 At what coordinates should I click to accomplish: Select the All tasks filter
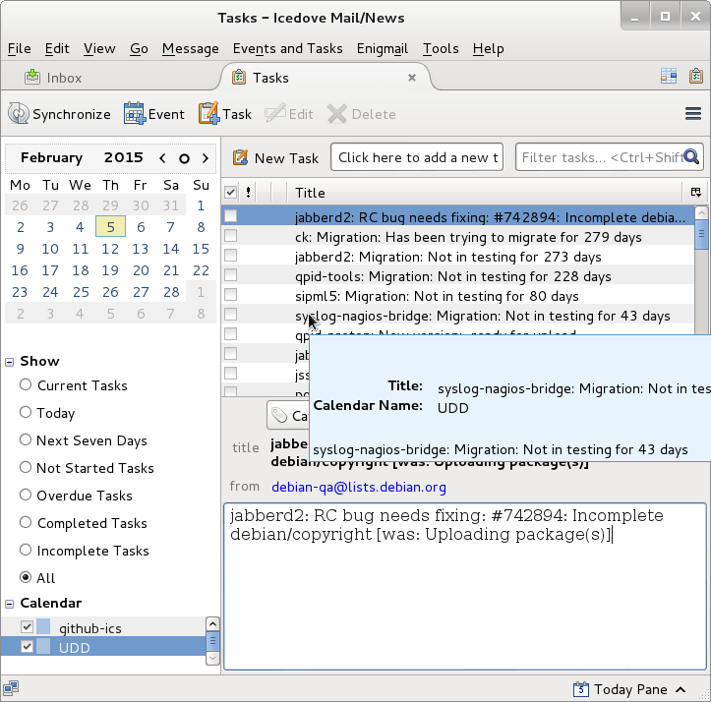point(26,577)
